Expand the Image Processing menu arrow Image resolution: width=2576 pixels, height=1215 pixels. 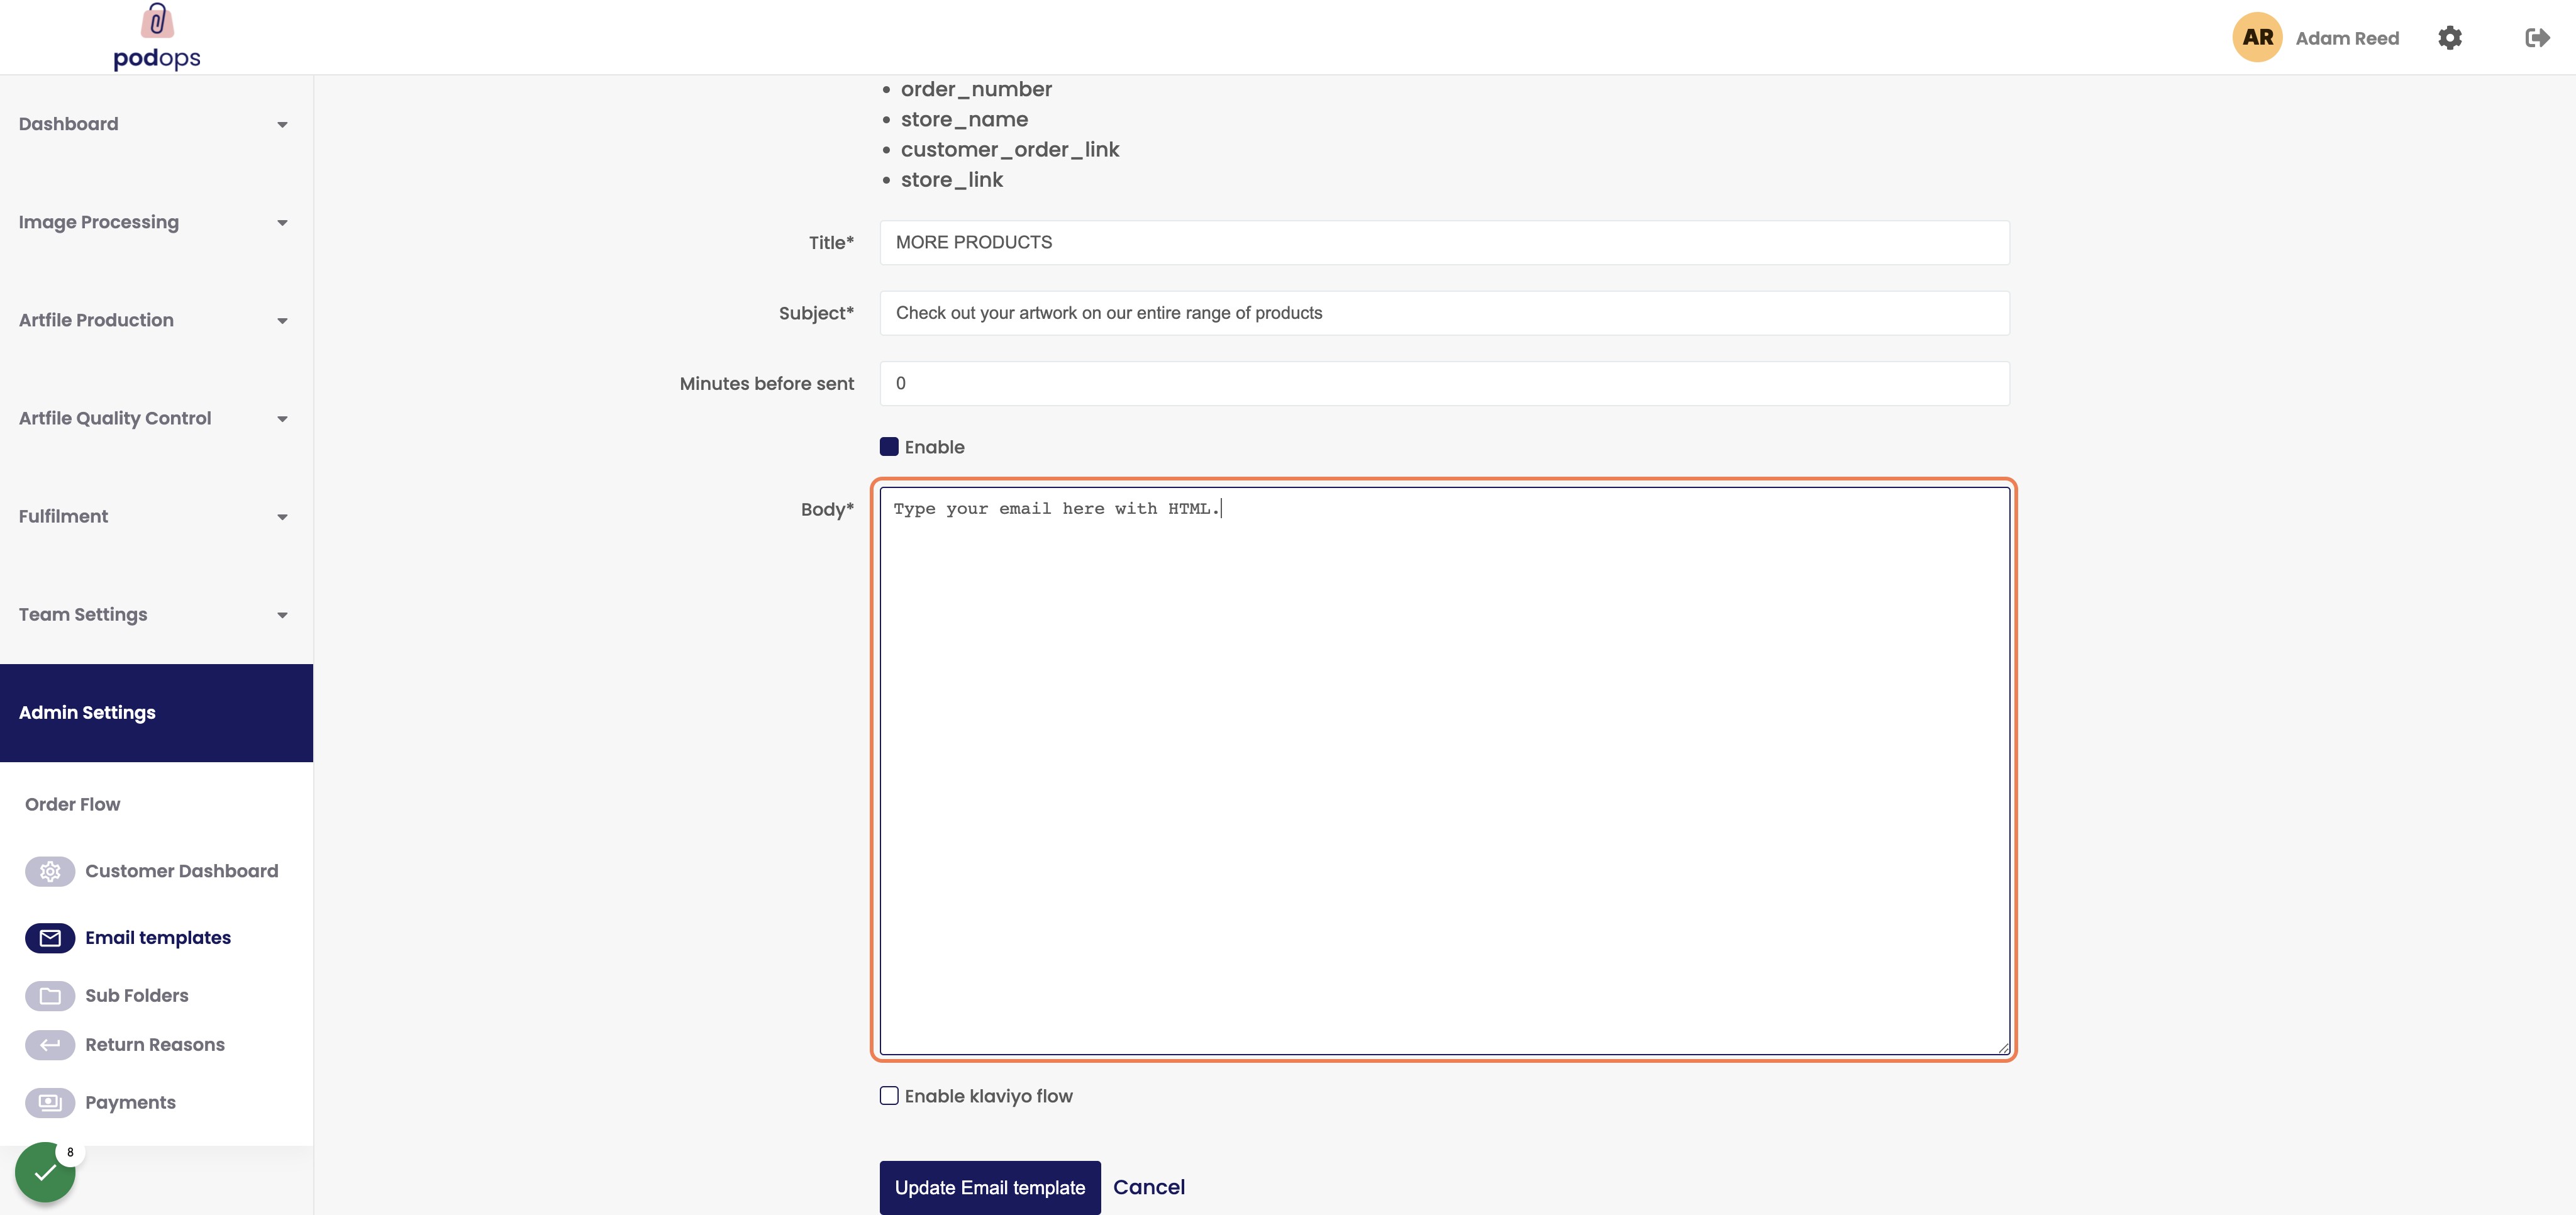pyautogui.click(x=282, y=223)
